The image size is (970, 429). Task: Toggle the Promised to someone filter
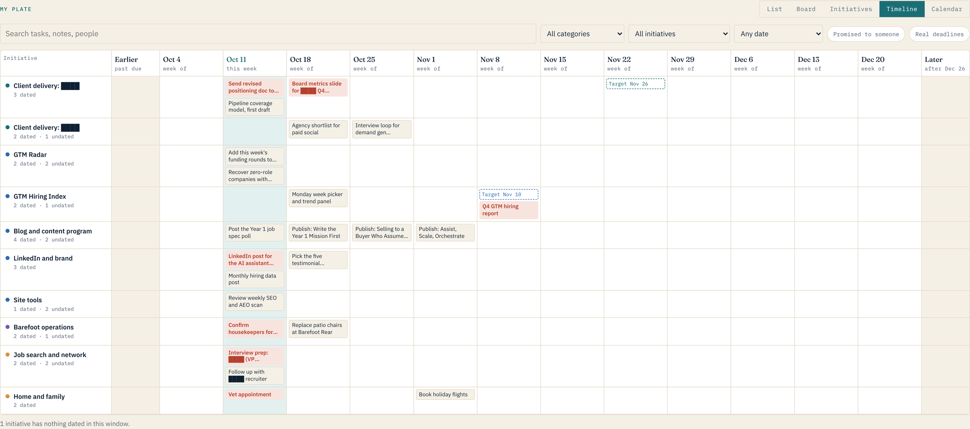point(866,34)
